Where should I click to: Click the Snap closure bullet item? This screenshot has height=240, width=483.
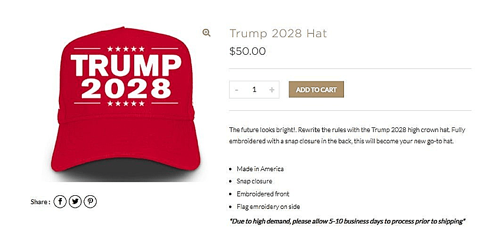[x=254, y=181]
